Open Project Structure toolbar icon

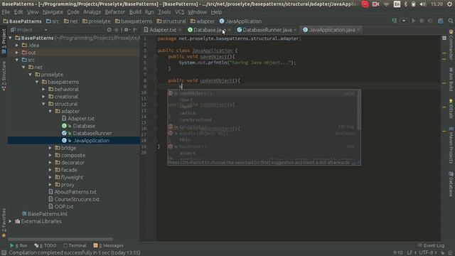coord(441,21)
